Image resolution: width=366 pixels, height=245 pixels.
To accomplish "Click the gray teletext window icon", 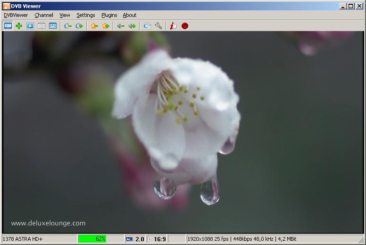I will tap(42, 26).
